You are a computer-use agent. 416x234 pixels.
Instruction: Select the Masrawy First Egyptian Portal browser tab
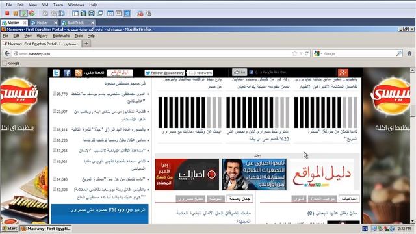tap(41, 44)
